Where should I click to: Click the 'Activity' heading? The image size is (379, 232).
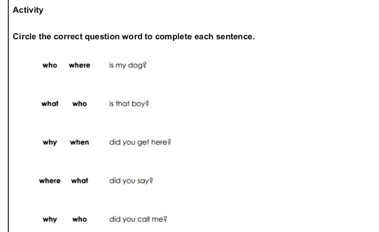pyautogui.click(x=28, y=10)
